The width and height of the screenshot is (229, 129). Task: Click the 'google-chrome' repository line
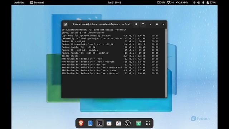click(x=110, y=56)
